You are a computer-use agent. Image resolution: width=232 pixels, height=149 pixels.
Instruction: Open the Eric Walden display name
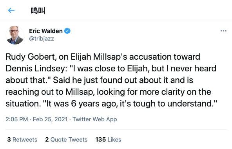pos(46,31)
